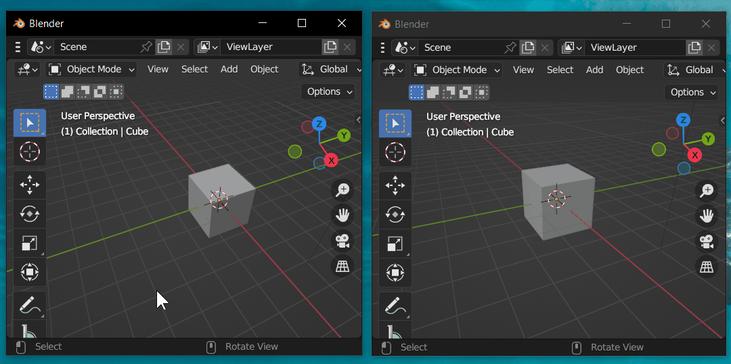
Task: Enable 'invert selection' mode in left window
Action: pos(99,92)
